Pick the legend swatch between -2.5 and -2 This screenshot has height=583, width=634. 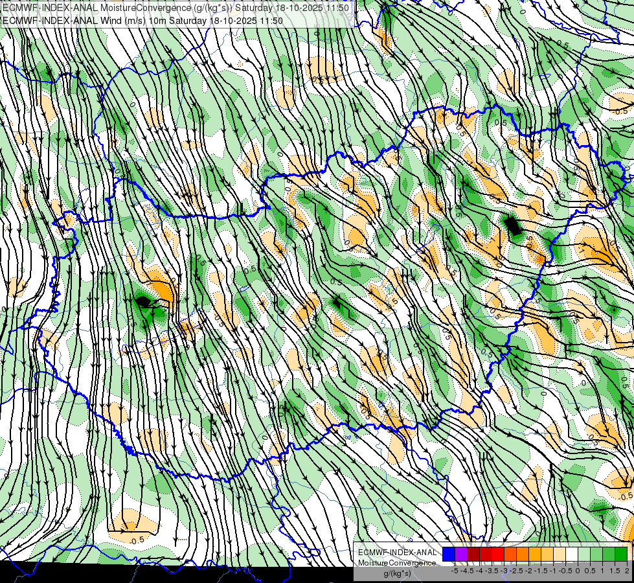[x=523, y=554]
